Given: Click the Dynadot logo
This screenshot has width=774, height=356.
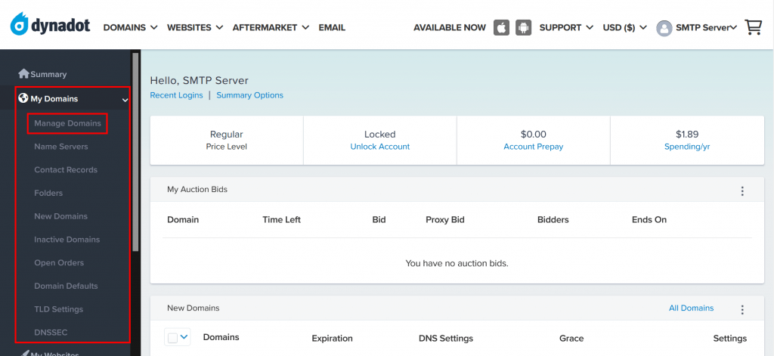Looking at the screenshot, I should (50, 24).
